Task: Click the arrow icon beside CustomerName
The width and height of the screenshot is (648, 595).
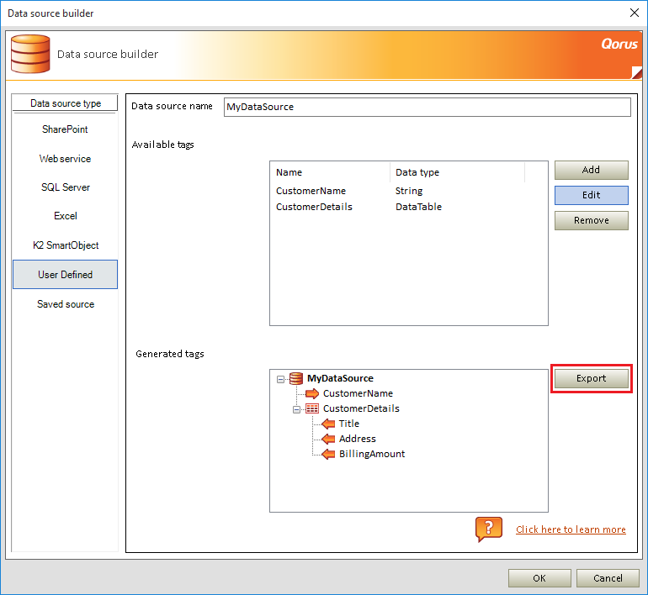Action: coord(312,393)
